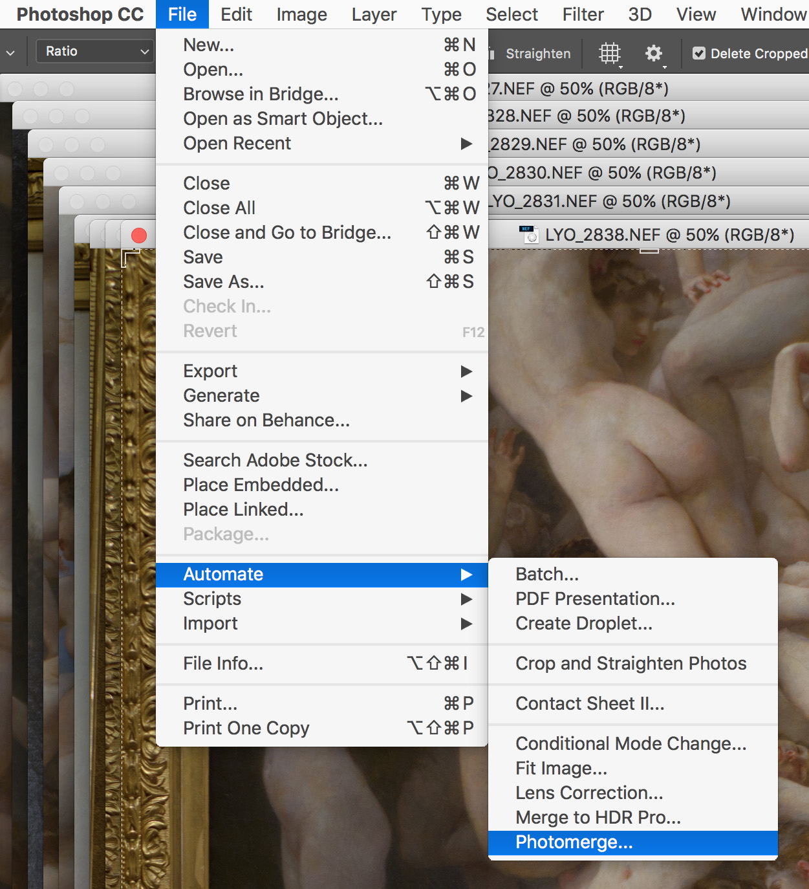809x889 pixels.
Task: Select Contact Sheet II option
Action: click(590, 704)
